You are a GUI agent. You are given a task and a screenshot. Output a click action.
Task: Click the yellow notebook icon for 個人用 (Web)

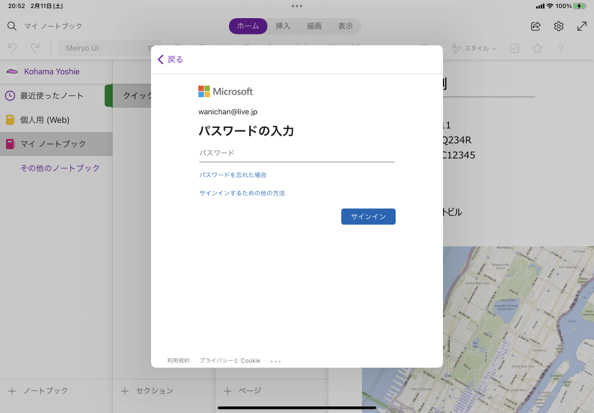point(10,120)
